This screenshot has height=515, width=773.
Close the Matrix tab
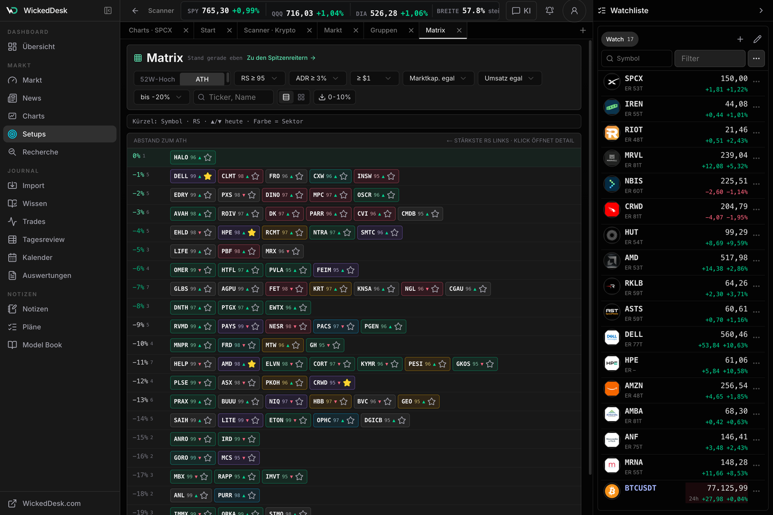459,31
